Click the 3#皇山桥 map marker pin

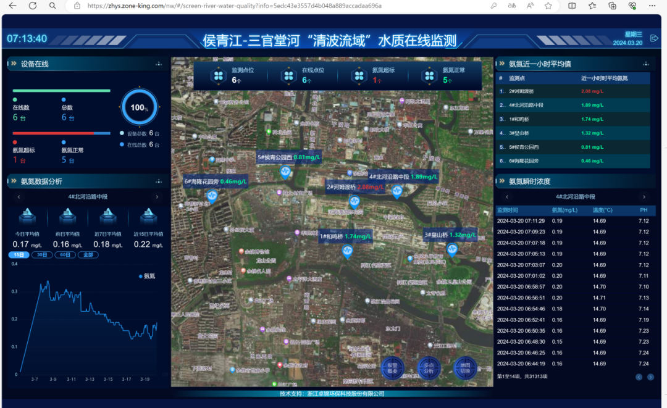pos(452,249)
